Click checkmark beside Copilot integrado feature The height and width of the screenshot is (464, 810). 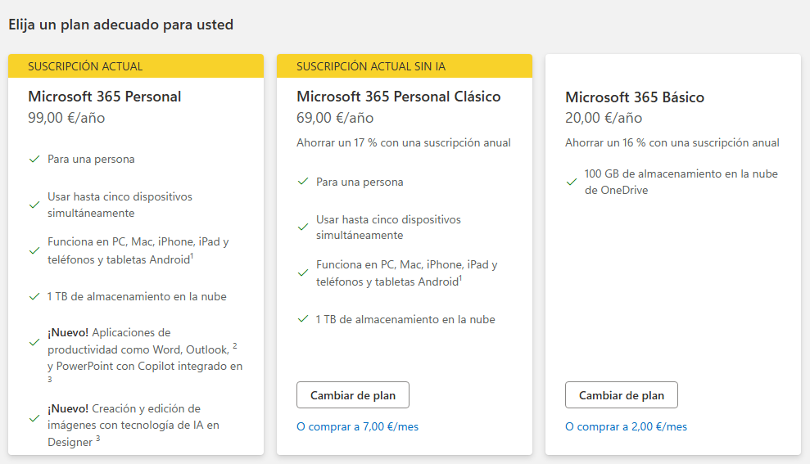[x=34, y=343]
